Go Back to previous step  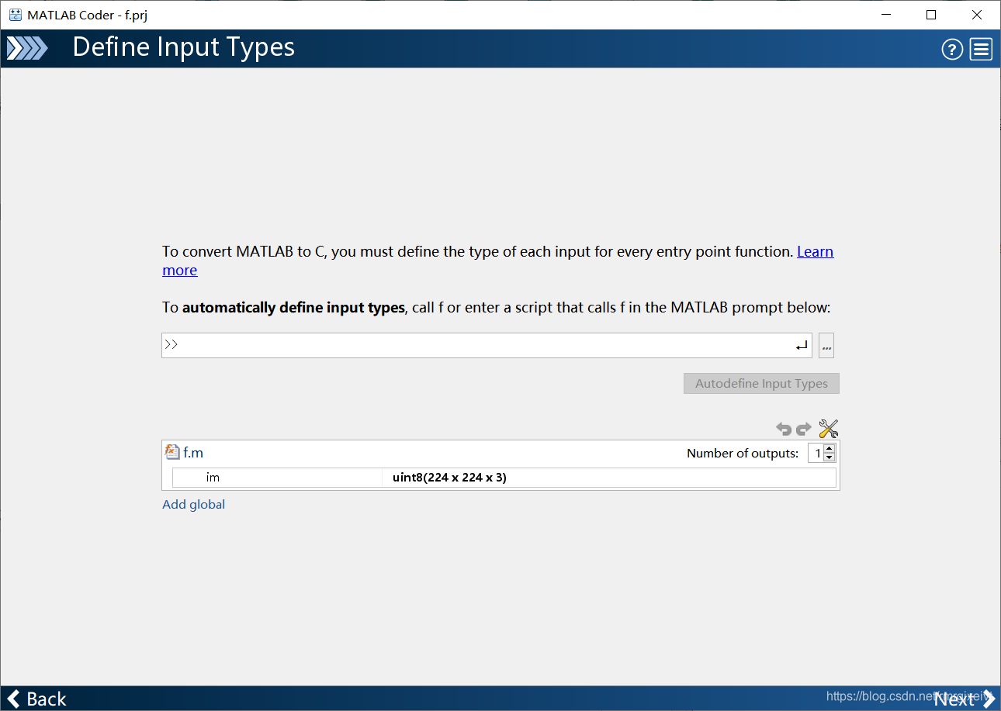click(37, 699)
